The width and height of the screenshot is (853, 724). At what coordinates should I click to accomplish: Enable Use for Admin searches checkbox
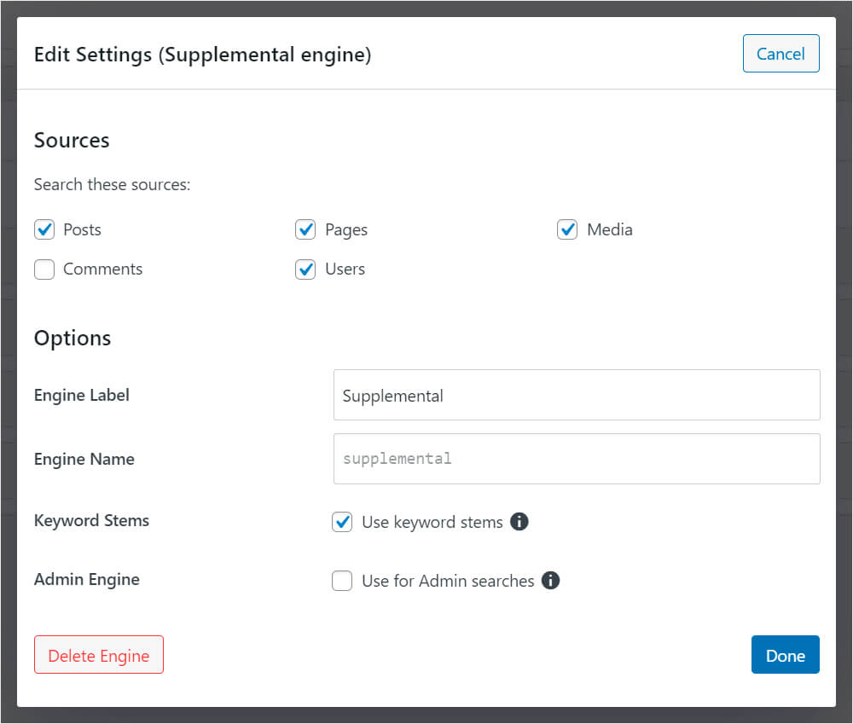coord(342,581)
